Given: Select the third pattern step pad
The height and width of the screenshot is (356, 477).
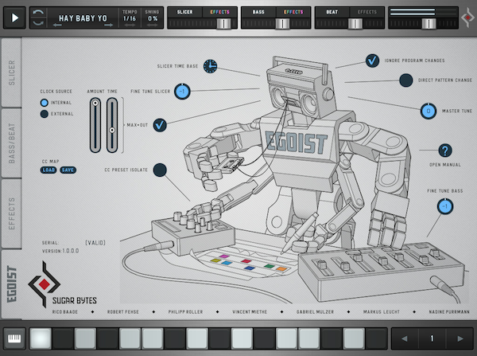Looking at the screenshot, I should point(85,338).
